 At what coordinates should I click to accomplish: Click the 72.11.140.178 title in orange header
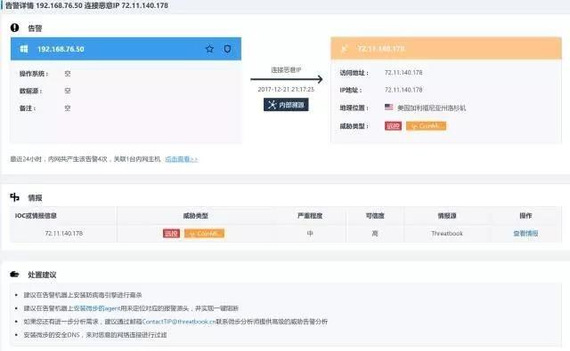(x=381, y=48)
